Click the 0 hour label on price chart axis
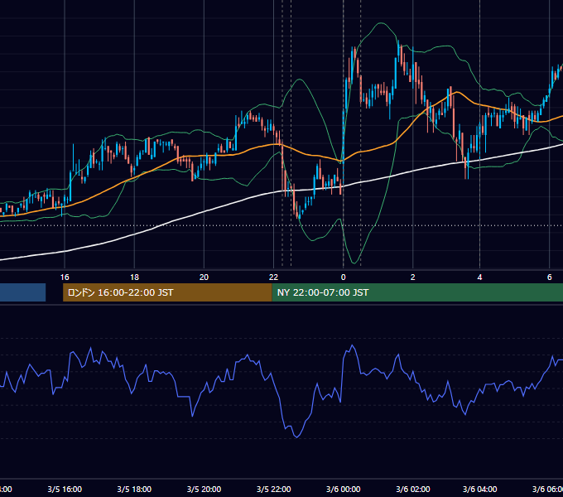This screenshot has height=497, width=563. point(344,277)
